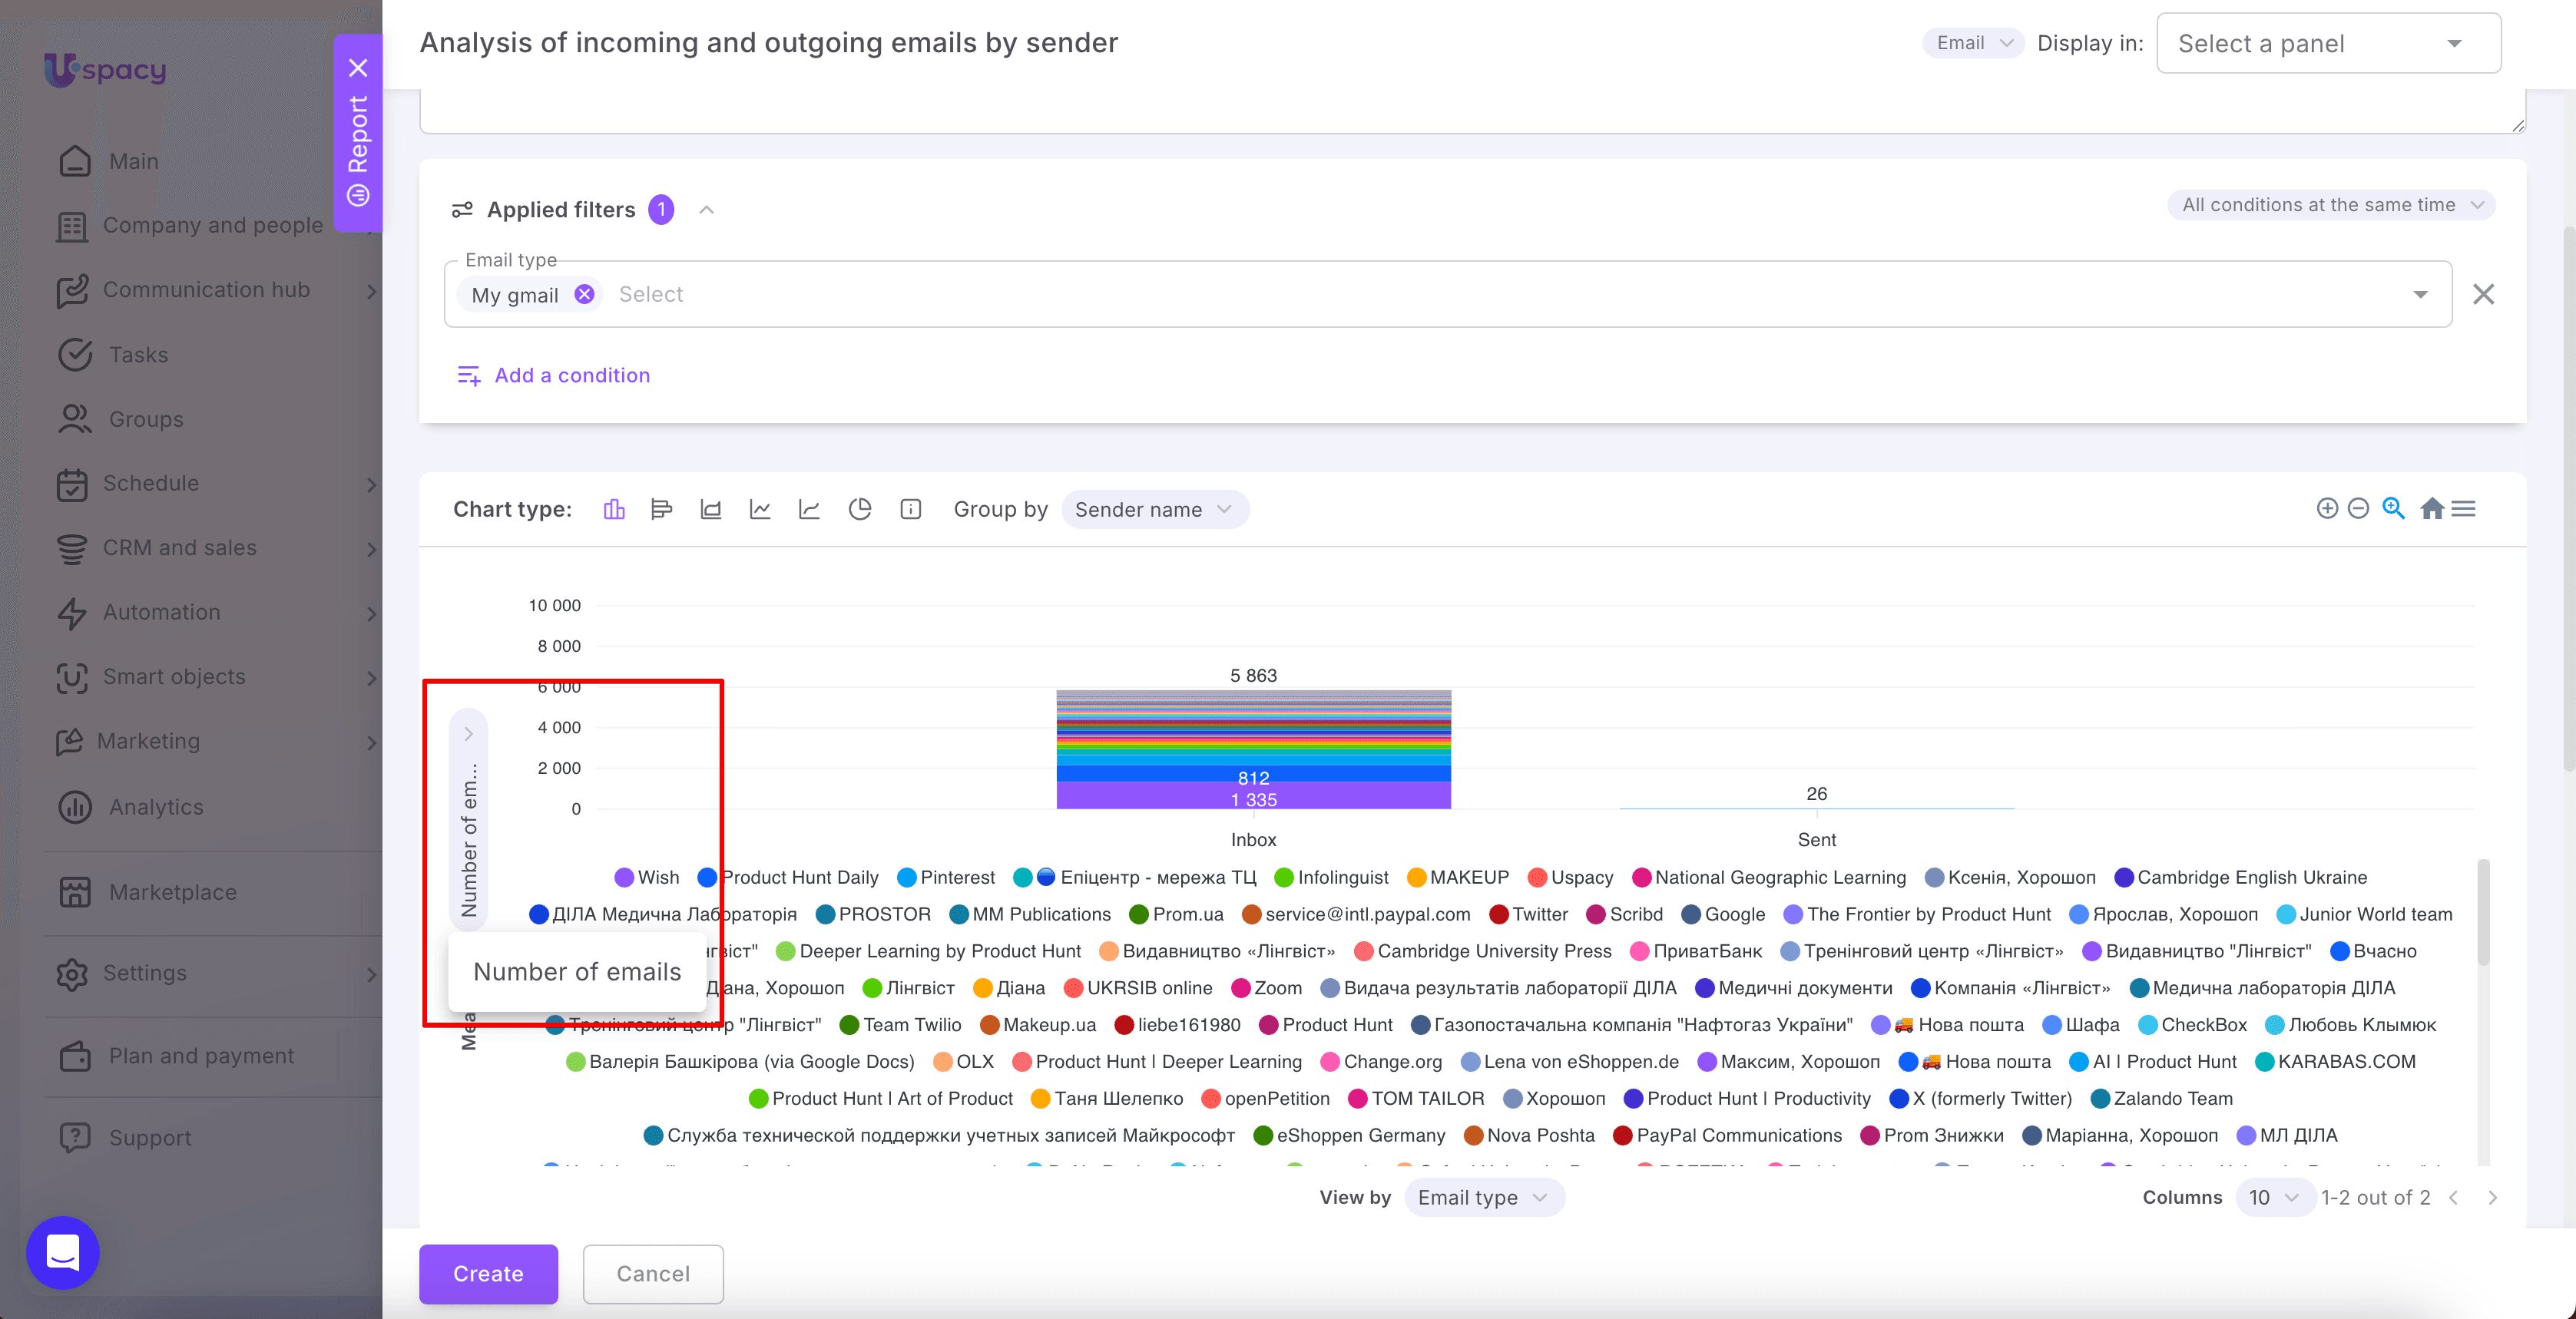Select Number of emails menu option
Screen dimensions: 2576x1319
point(577,971)
